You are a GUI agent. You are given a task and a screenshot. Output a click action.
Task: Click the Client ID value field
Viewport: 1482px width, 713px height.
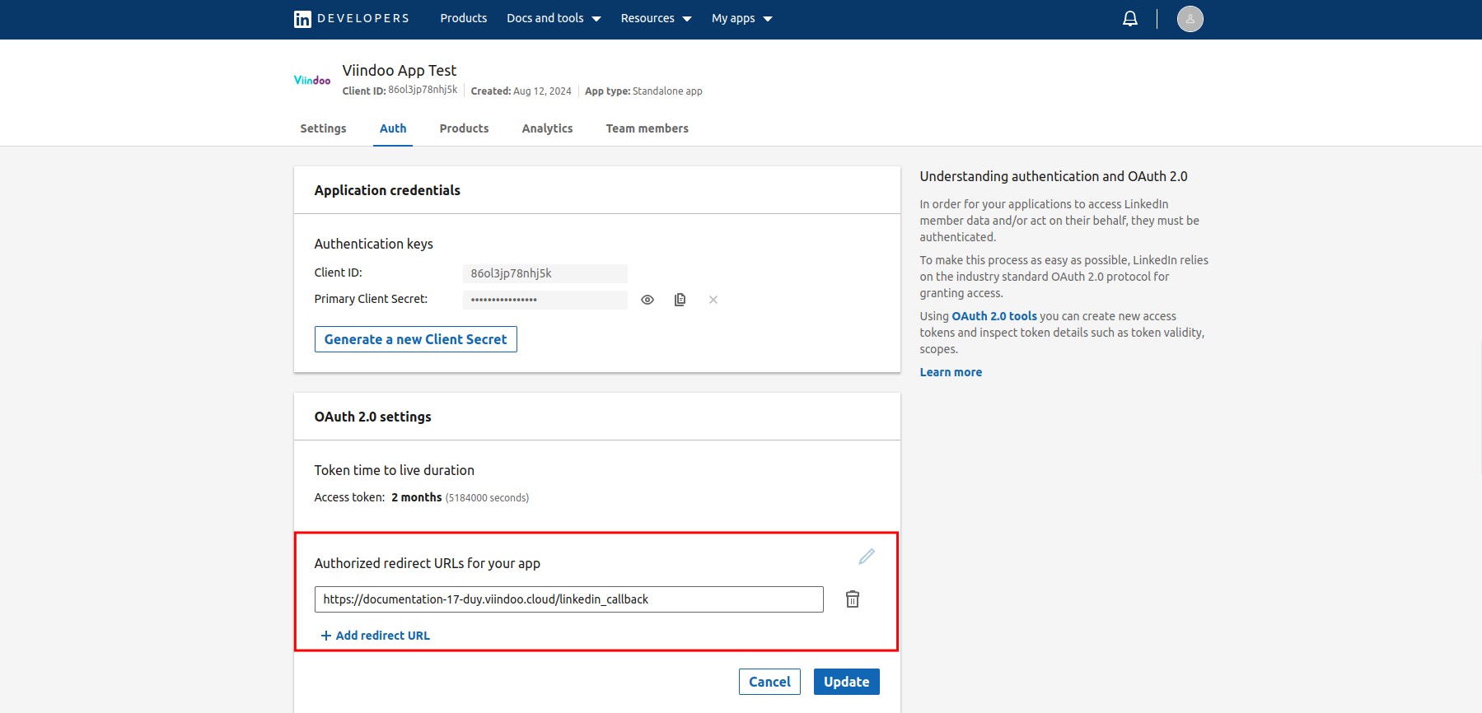click(x=545, y=273)
